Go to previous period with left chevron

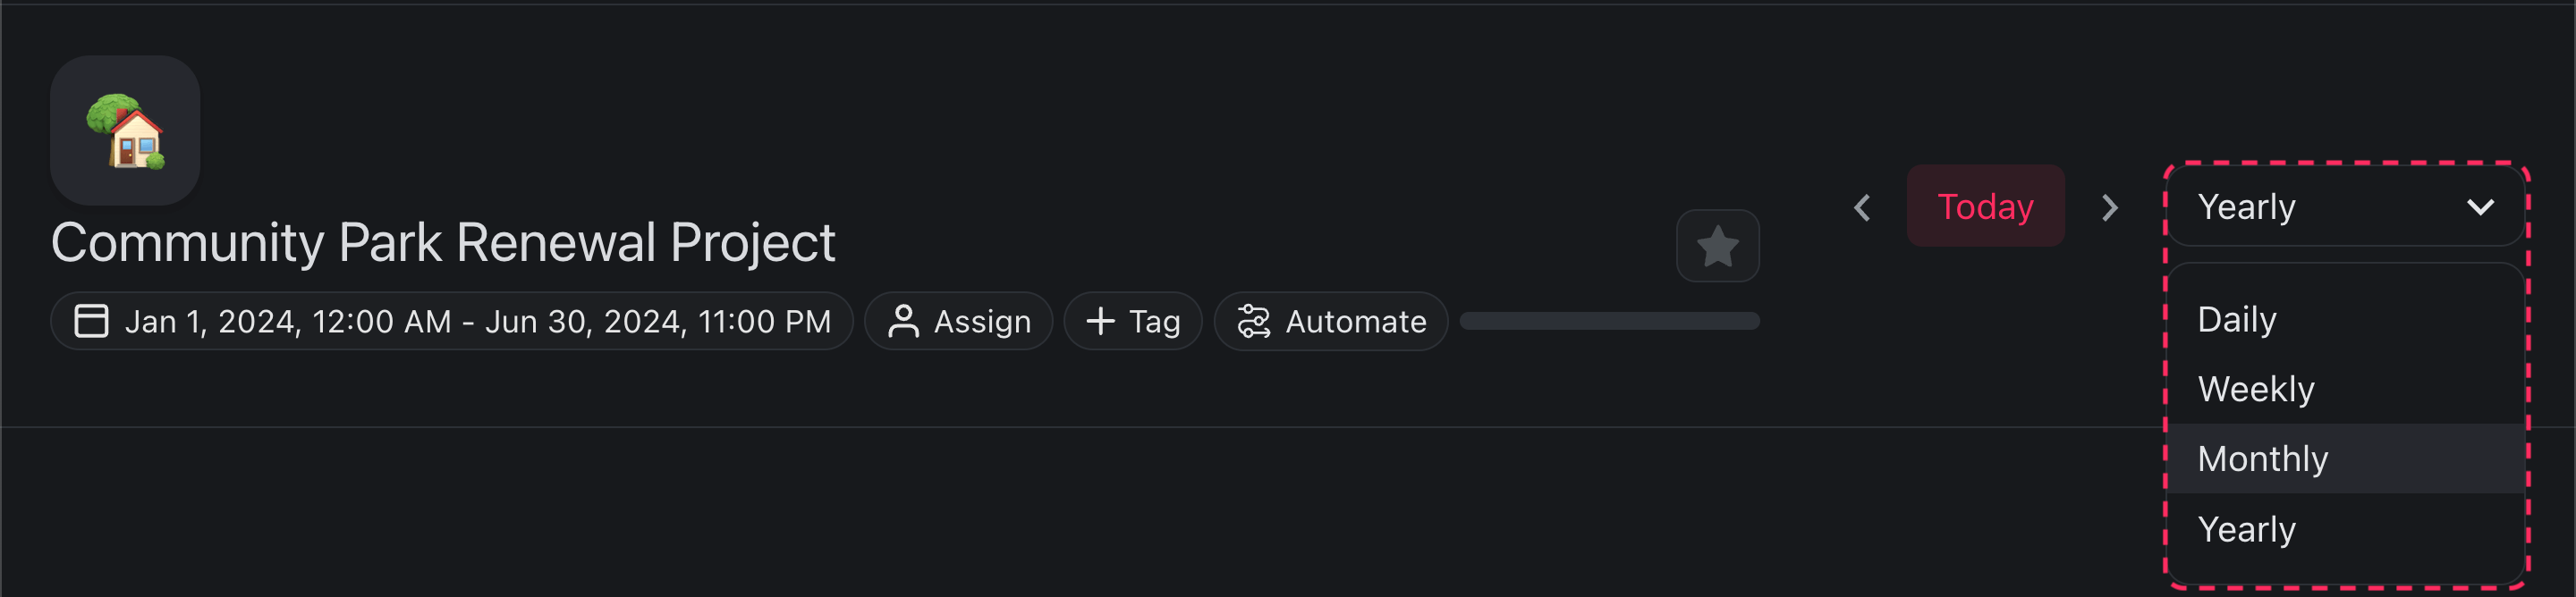click(x=1861, y=208)
